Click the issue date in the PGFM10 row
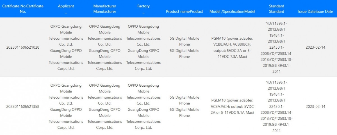Viewport: 337px width, 135px height. [316, 47]
